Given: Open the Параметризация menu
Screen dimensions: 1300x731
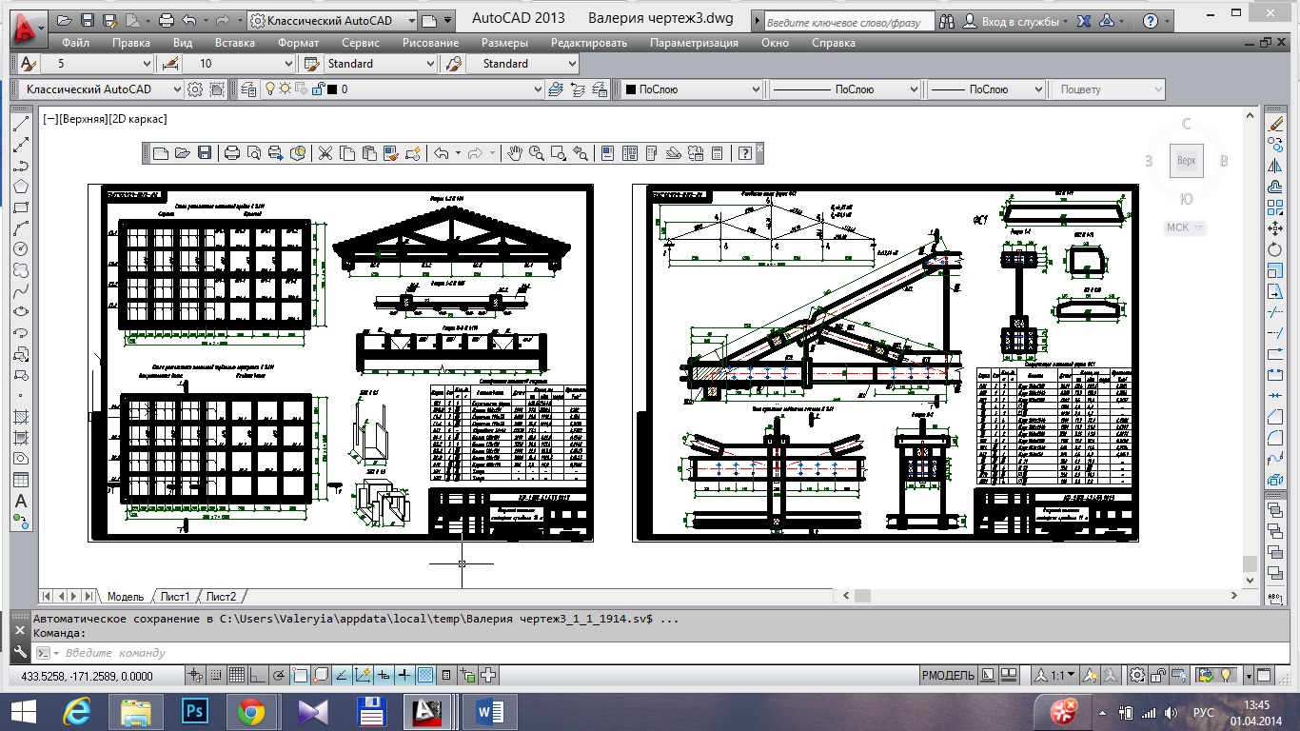Looking at the screenshot, I should [x=694, y=43].
